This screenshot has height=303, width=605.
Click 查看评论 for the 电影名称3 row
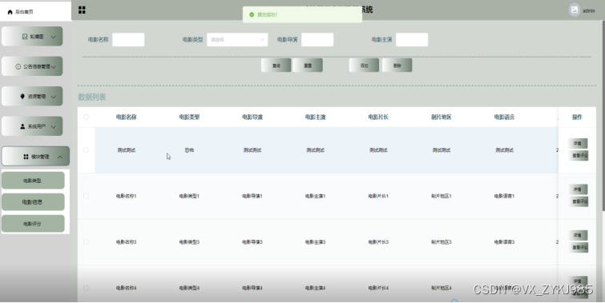pyautogui.click(x=579, y=247)
